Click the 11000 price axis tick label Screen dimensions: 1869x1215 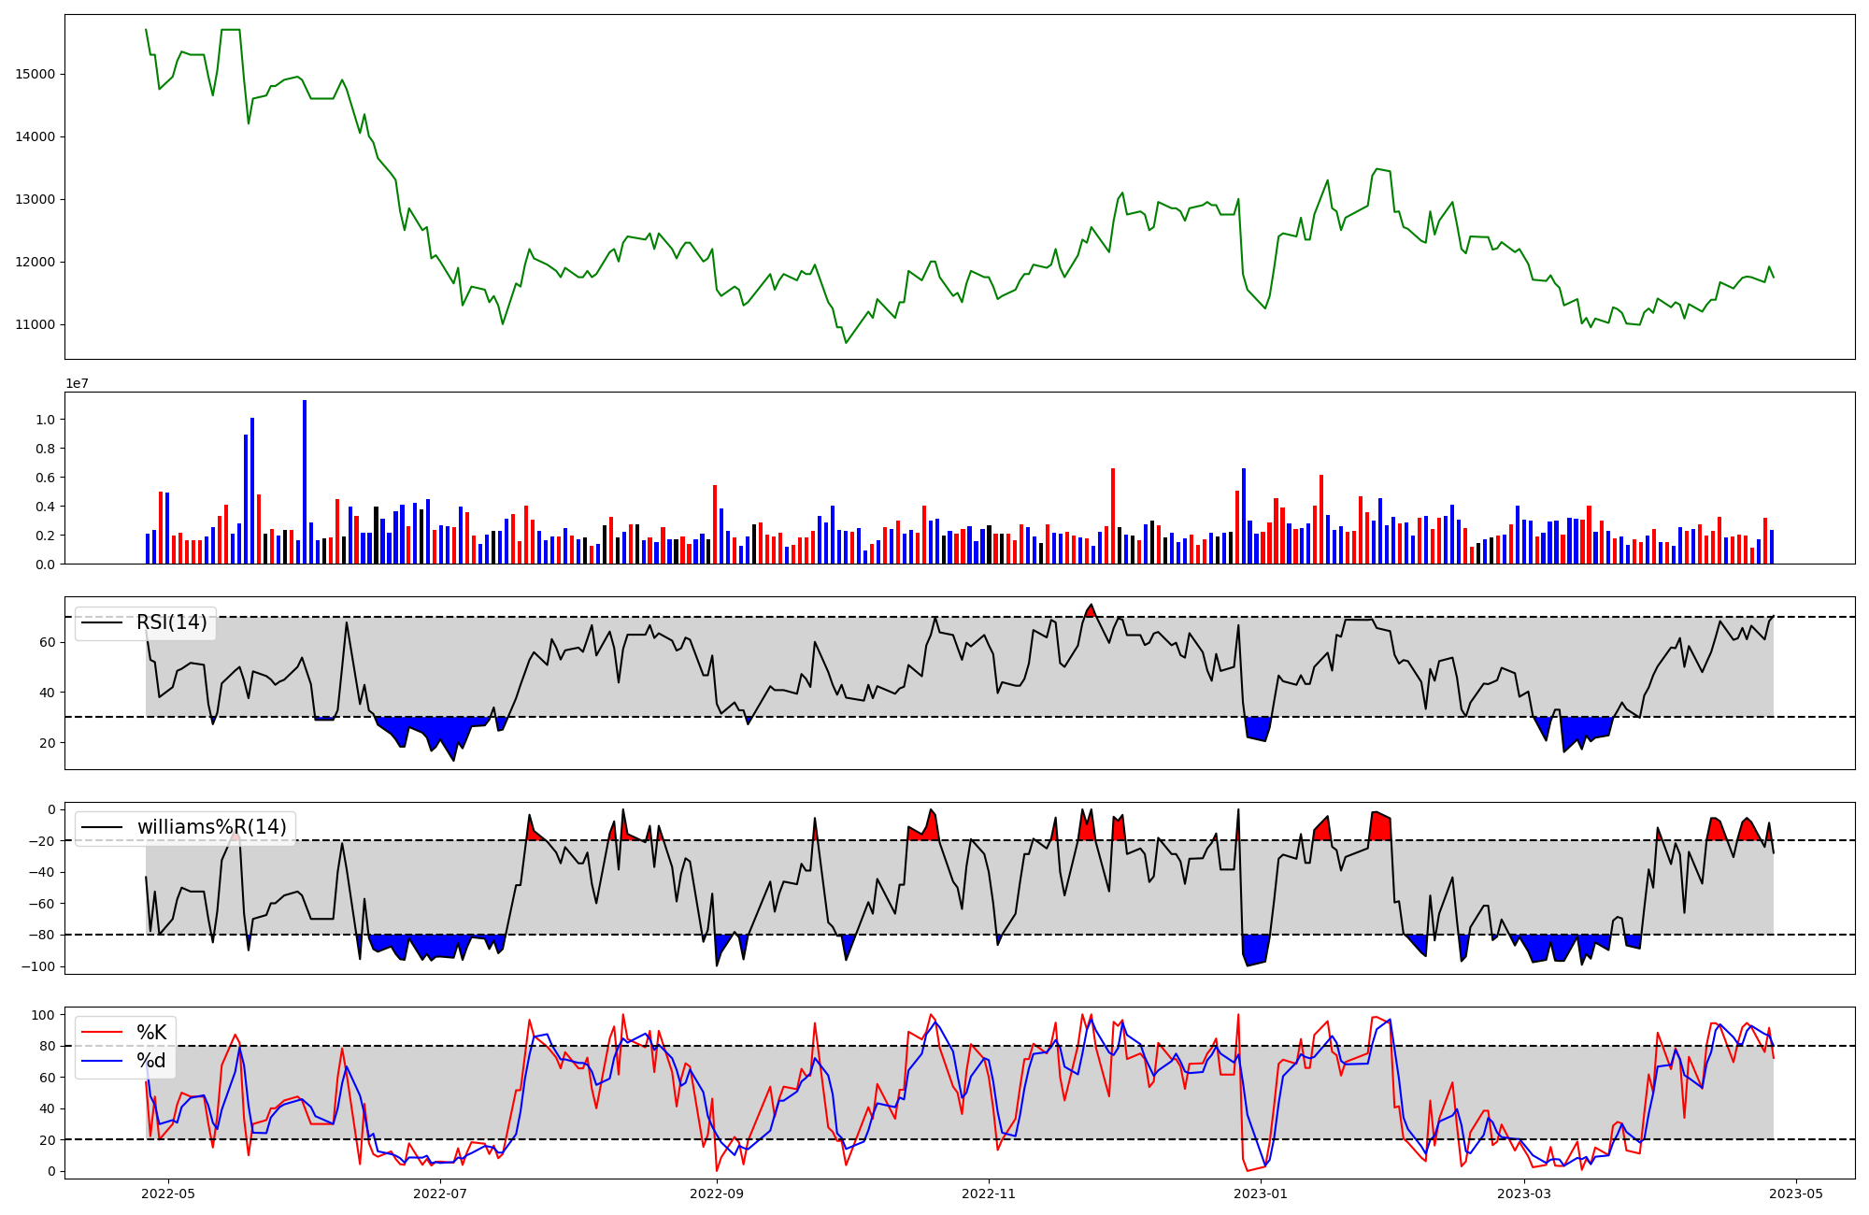pyautogui.click(x=36, y=324)
